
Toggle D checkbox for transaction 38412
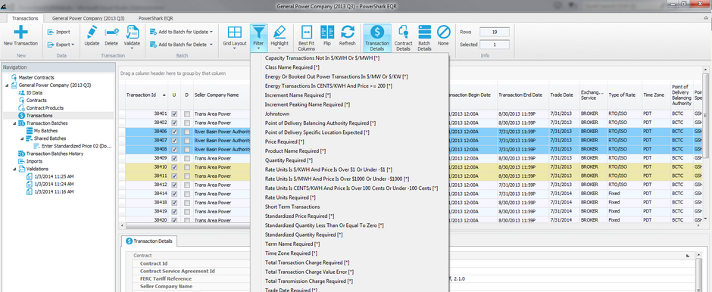click(187, 185)
